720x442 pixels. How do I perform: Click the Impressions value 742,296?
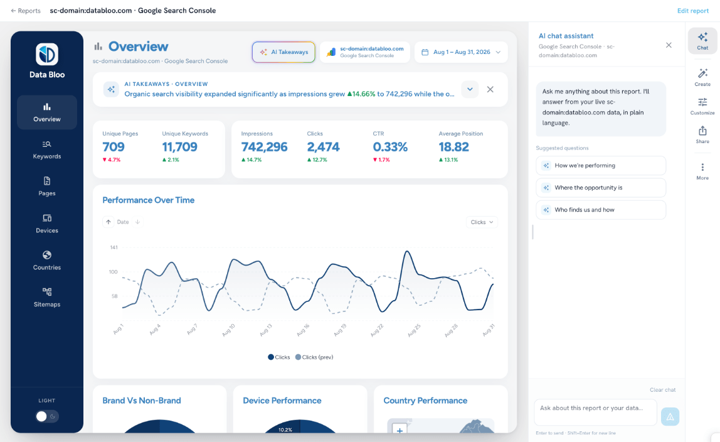[264, 147]
